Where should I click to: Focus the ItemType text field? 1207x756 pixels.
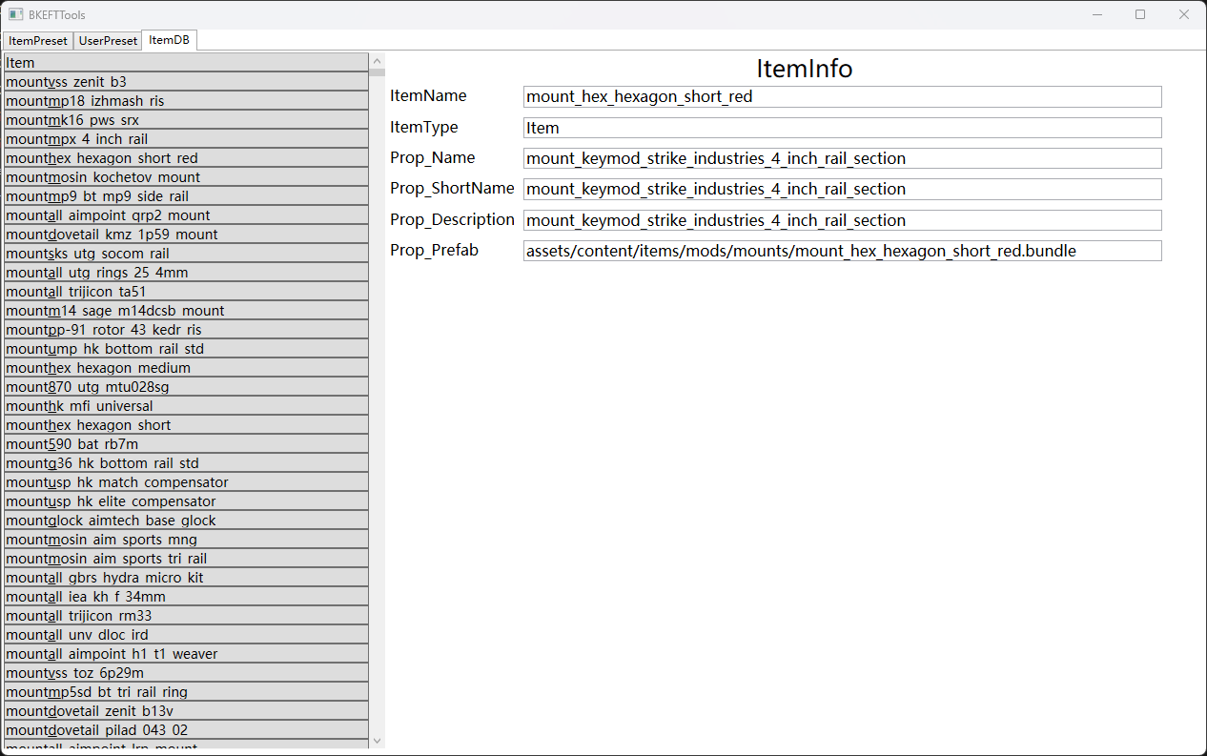click(x=842, y=128)
